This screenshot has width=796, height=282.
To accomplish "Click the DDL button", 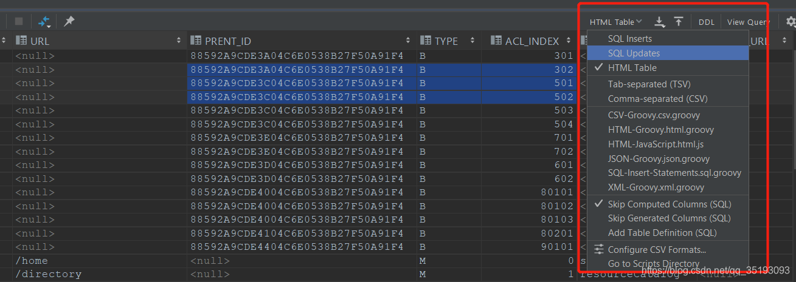I will pos(707,22).
